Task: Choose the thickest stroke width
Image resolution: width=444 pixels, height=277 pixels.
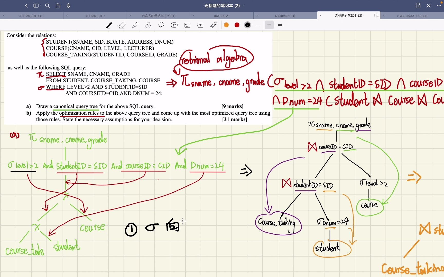Action: pyautogui.click(x=280, y=25)
